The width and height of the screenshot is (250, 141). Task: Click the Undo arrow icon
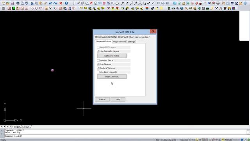(x=51, y=3)
